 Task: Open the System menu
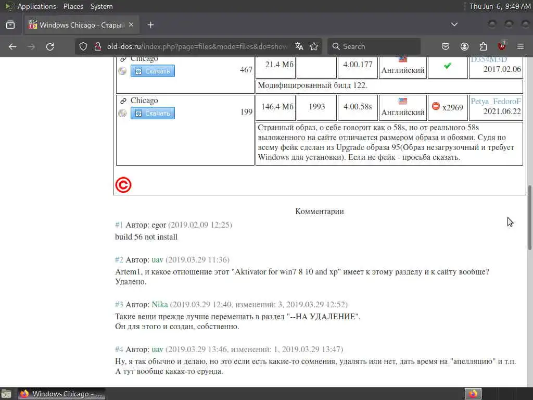click(101, 6)
